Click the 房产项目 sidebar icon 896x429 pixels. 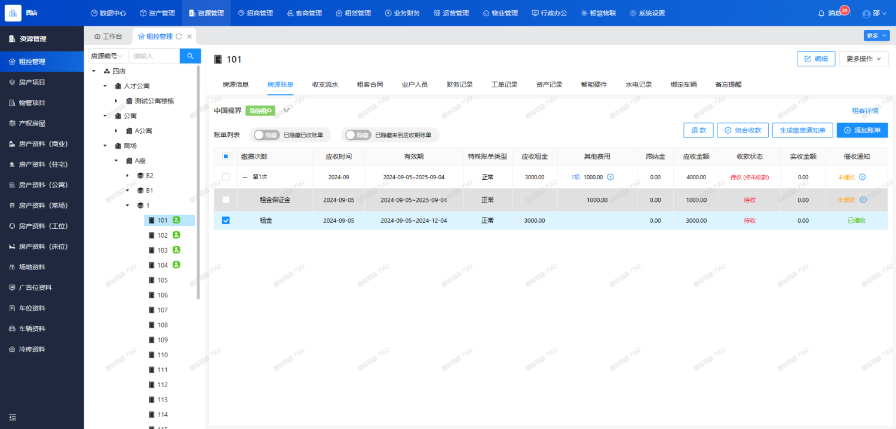pos(12,82)
